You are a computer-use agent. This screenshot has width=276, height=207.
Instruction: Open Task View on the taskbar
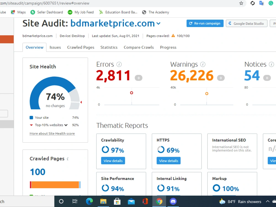click(x=75, y=201)
